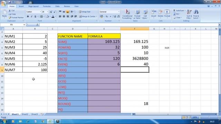Toggle Bold formatting
This screenshot has height=124, width=221.
click(28, 17)
